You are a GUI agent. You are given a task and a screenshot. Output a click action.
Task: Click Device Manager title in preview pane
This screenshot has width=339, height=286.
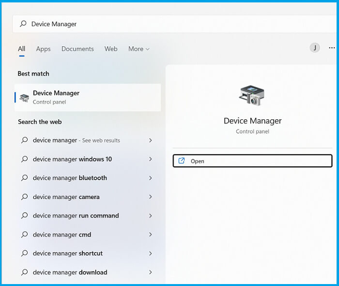coord(252,121)
